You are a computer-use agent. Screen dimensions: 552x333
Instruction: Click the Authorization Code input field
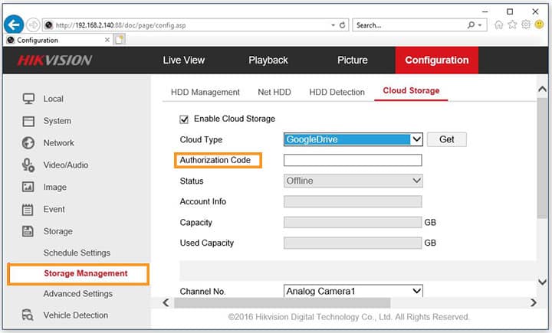click(353, 160)
